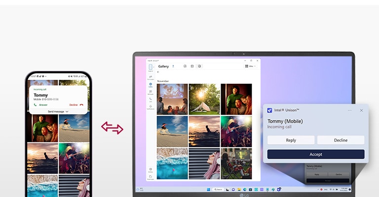Screen dimensions: 379x197
Task: Open Settings at sidebar bottom
Action: [x=150, y=169]
